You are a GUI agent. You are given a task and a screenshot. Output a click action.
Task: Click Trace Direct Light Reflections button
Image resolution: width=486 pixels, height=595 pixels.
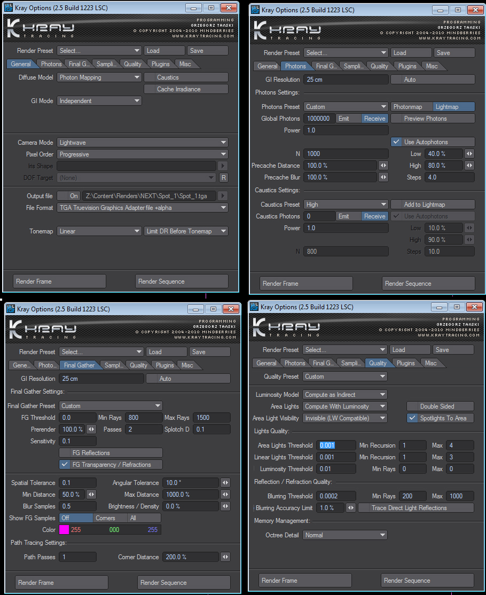point(416,508)
